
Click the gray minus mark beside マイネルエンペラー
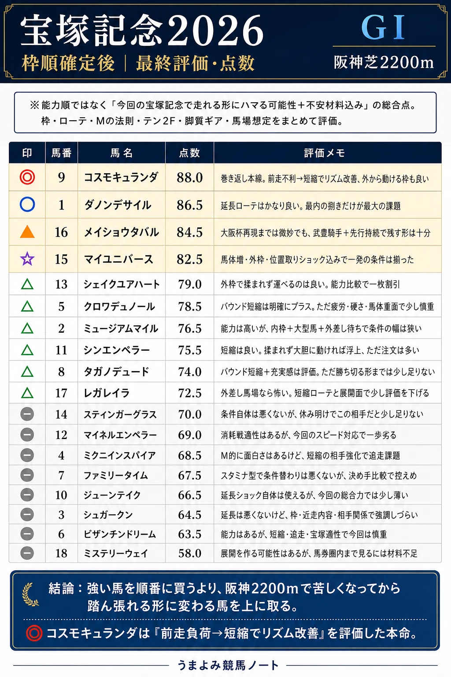point(27,435)
